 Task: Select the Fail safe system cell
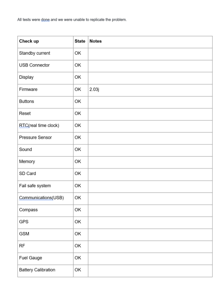45,187
